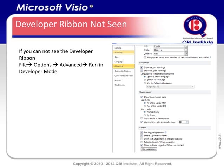Enable Open results in new window
224x168 pixels.
tap(142, 118)
